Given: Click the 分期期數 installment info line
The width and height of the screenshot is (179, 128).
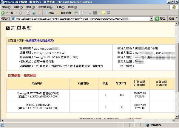Looking at the screenshot, I should [61, 66].
